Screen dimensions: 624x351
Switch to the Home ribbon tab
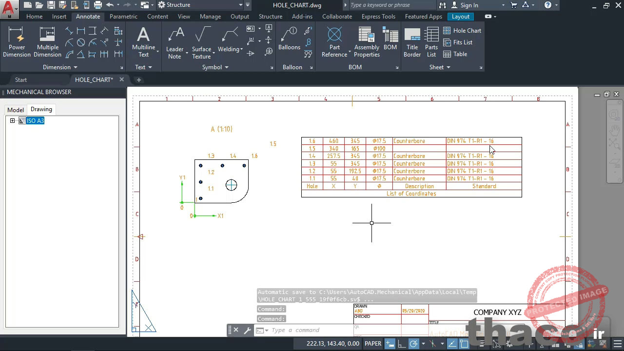pos(34,16)
